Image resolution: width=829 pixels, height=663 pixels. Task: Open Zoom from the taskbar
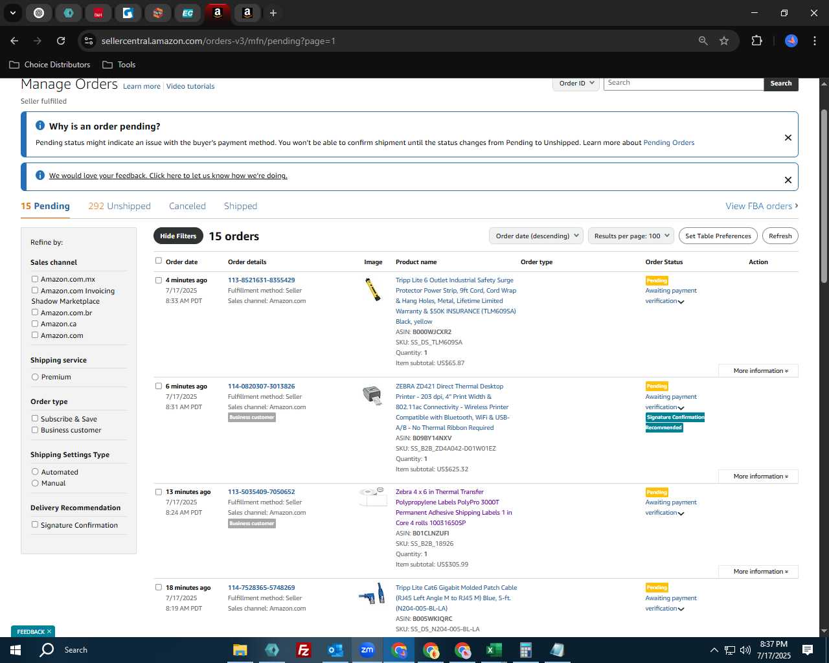tap(367, 650)
